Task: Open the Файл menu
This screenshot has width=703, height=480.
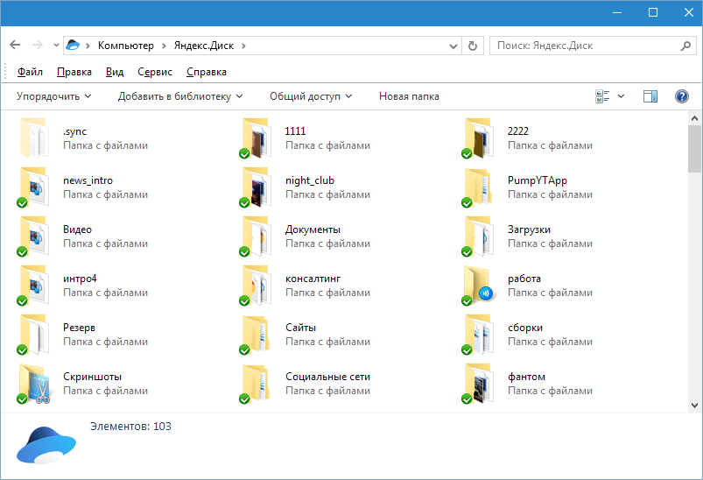Action: pyautogui.click(x=30, y=72)
